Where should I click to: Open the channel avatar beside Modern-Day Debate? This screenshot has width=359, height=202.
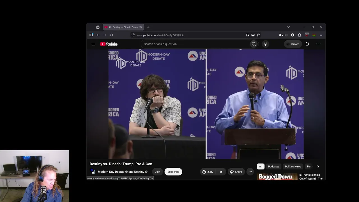pyautogui.click(x=93, y=172)
